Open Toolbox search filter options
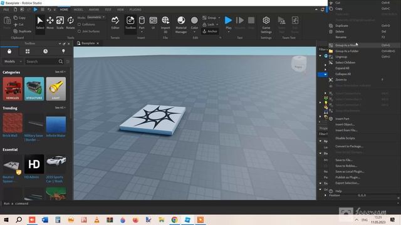The height and width of the screenshot is (225, 401). point(68,61)
